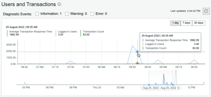The height and width of the screenshot is (97, 211).
Task: Click the Thu 25 label on overview axis
Action: click(97, 88)
